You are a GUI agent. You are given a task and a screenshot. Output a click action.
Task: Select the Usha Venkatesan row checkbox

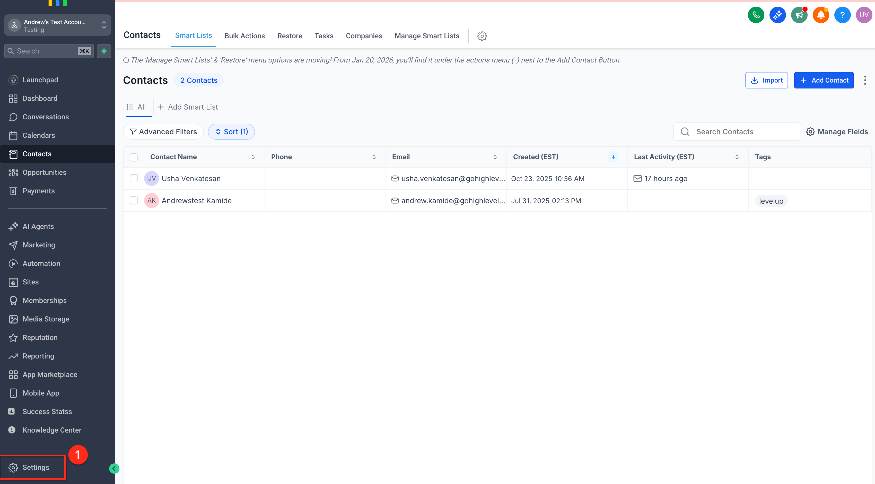(x=134, y=178)
